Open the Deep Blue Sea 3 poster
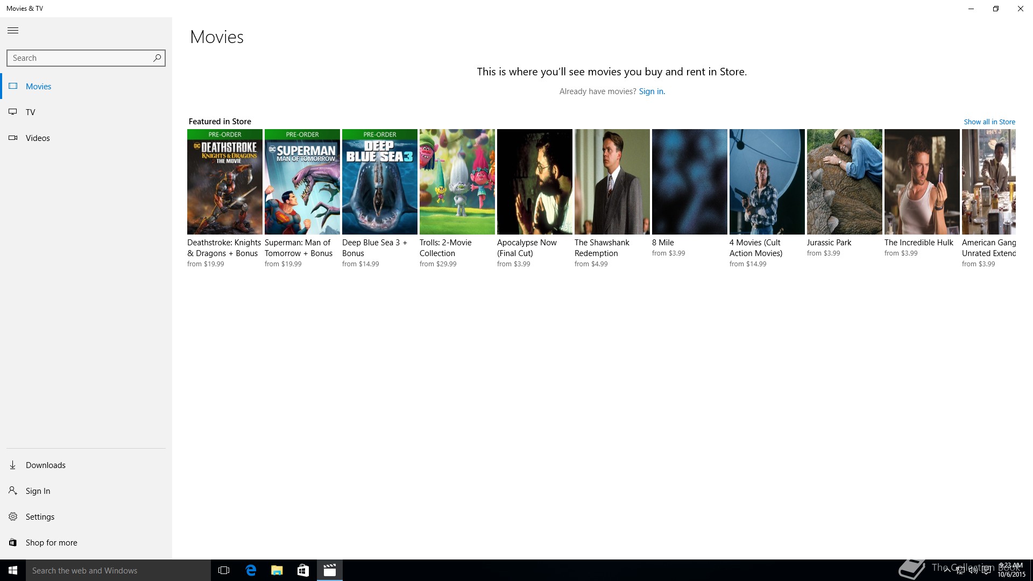Viewport: 1033px width, 581px height. [380, 182]
